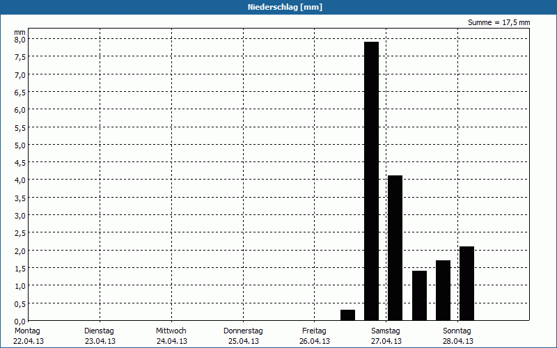Click the '1,0' y-axis value

[x=20, y=286]
